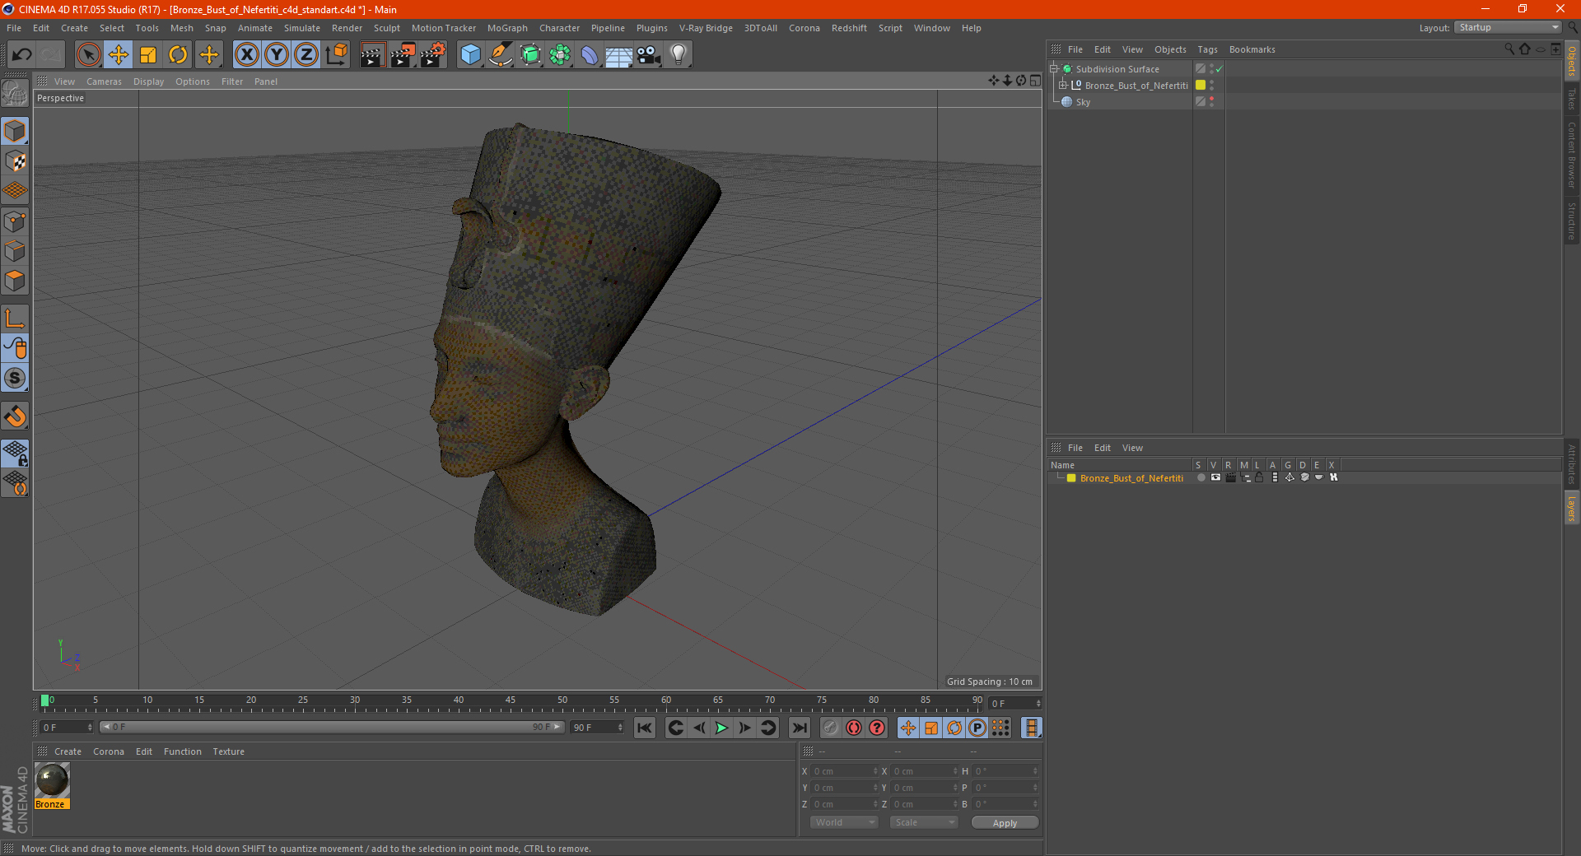Select Workplane mode icon
Image resolution: width=1581 pixels, height=856 pixels.
(x=15, y=191)
